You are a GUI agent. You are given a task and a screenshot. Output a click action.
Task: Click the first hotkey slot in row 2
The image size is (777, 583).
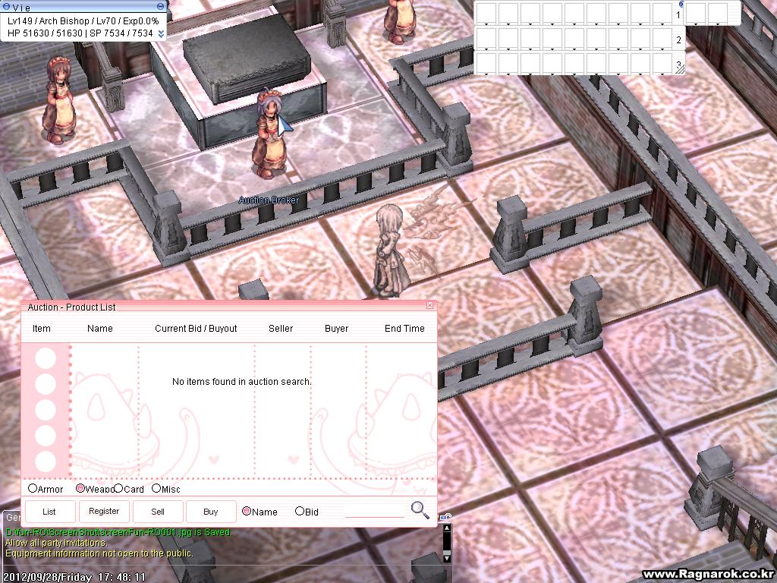click(486, 39)
